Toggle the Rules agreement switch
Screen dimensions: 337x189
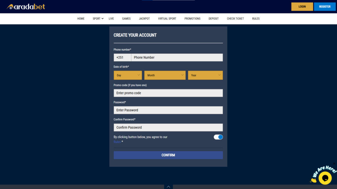(218, 137)
